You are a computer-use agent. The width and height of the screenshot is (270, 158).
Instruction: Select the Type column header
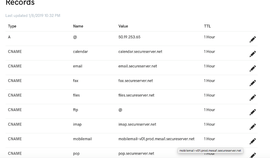12,26
